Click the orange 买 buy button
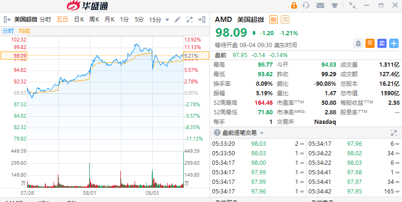 [x=370, y=43]
